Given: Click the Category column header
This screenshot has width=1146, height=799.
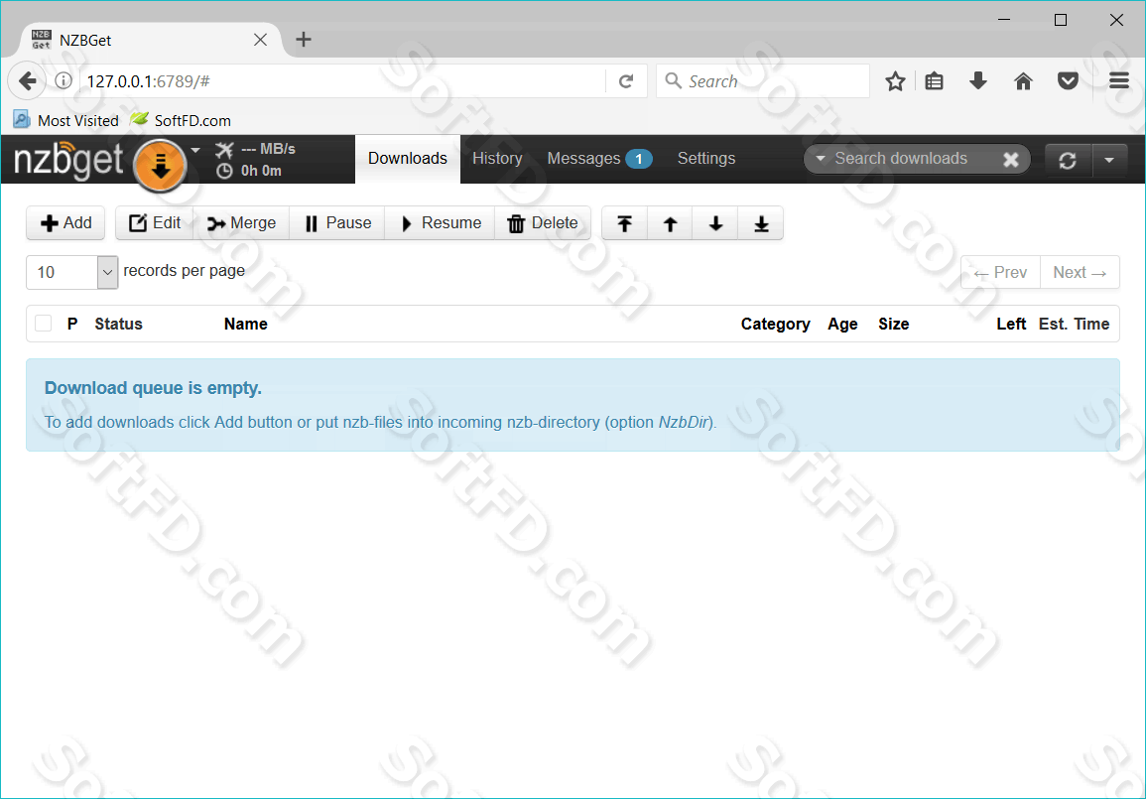Looking at the screenshot, I should (x=776, y=324).
